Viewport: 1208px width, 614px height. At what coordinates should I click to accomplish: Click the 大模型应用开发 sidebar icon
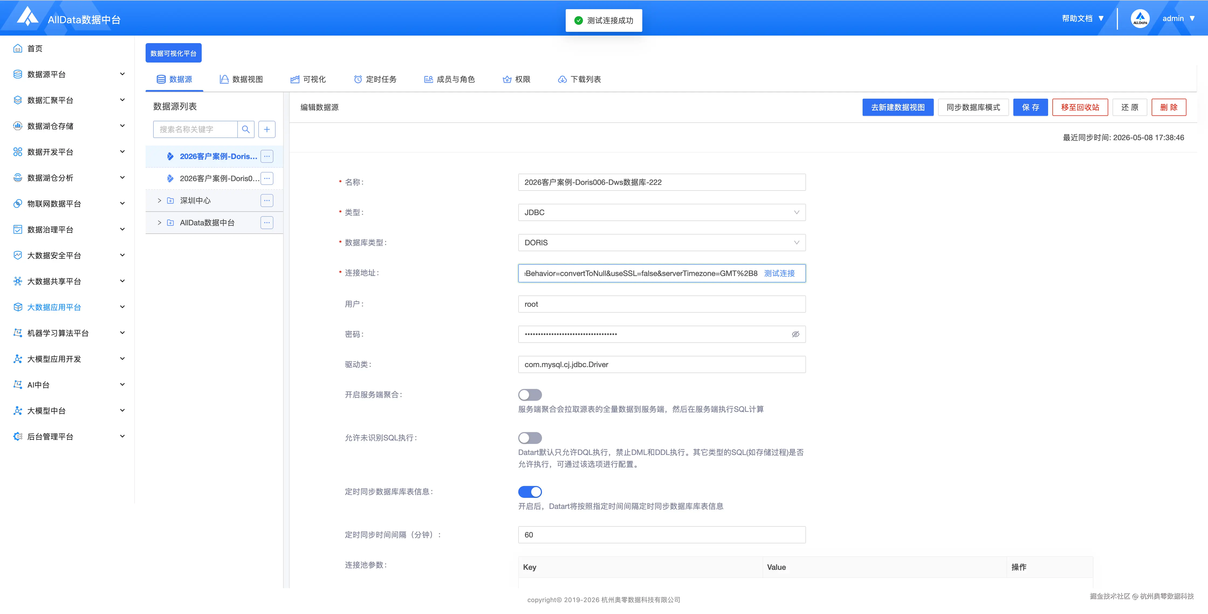[x=18, y=358]
